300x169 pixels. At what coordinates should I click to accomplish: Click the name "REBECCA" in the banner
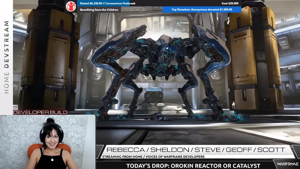click(x=125, y=150)
